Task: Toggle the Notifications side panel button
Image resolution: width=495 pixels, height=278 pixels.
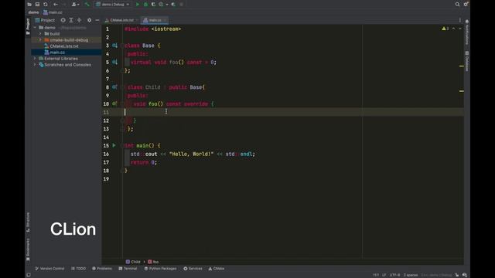Action: pyautogui.click(x=467, y=32)
